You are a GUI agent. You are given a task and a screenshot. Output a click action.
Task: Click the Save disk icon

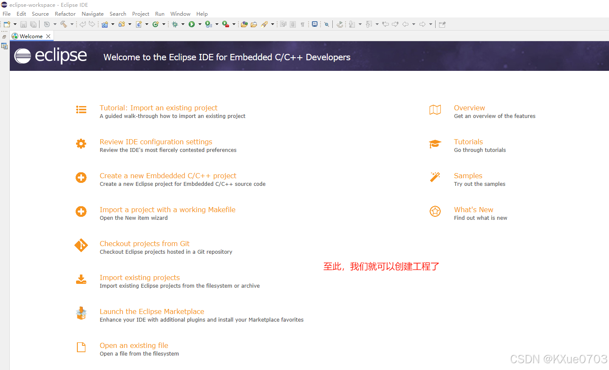coord(24,25)
